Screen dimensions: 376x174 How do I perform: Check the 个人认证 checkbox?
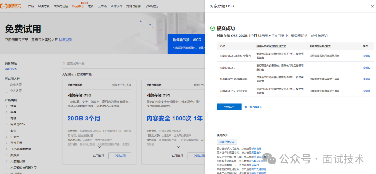coord(7,91)
